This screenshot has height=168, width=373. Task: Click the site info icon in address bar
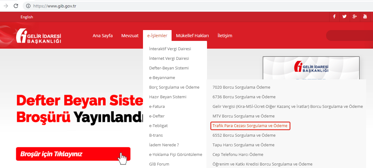(x=28, y=6)
